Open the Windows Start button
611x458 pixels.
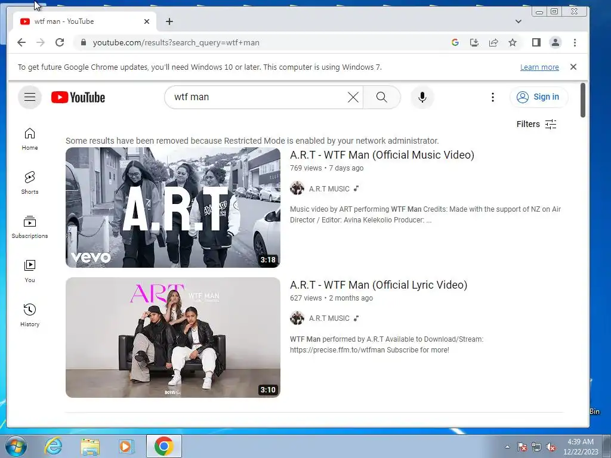coord(16,446)
